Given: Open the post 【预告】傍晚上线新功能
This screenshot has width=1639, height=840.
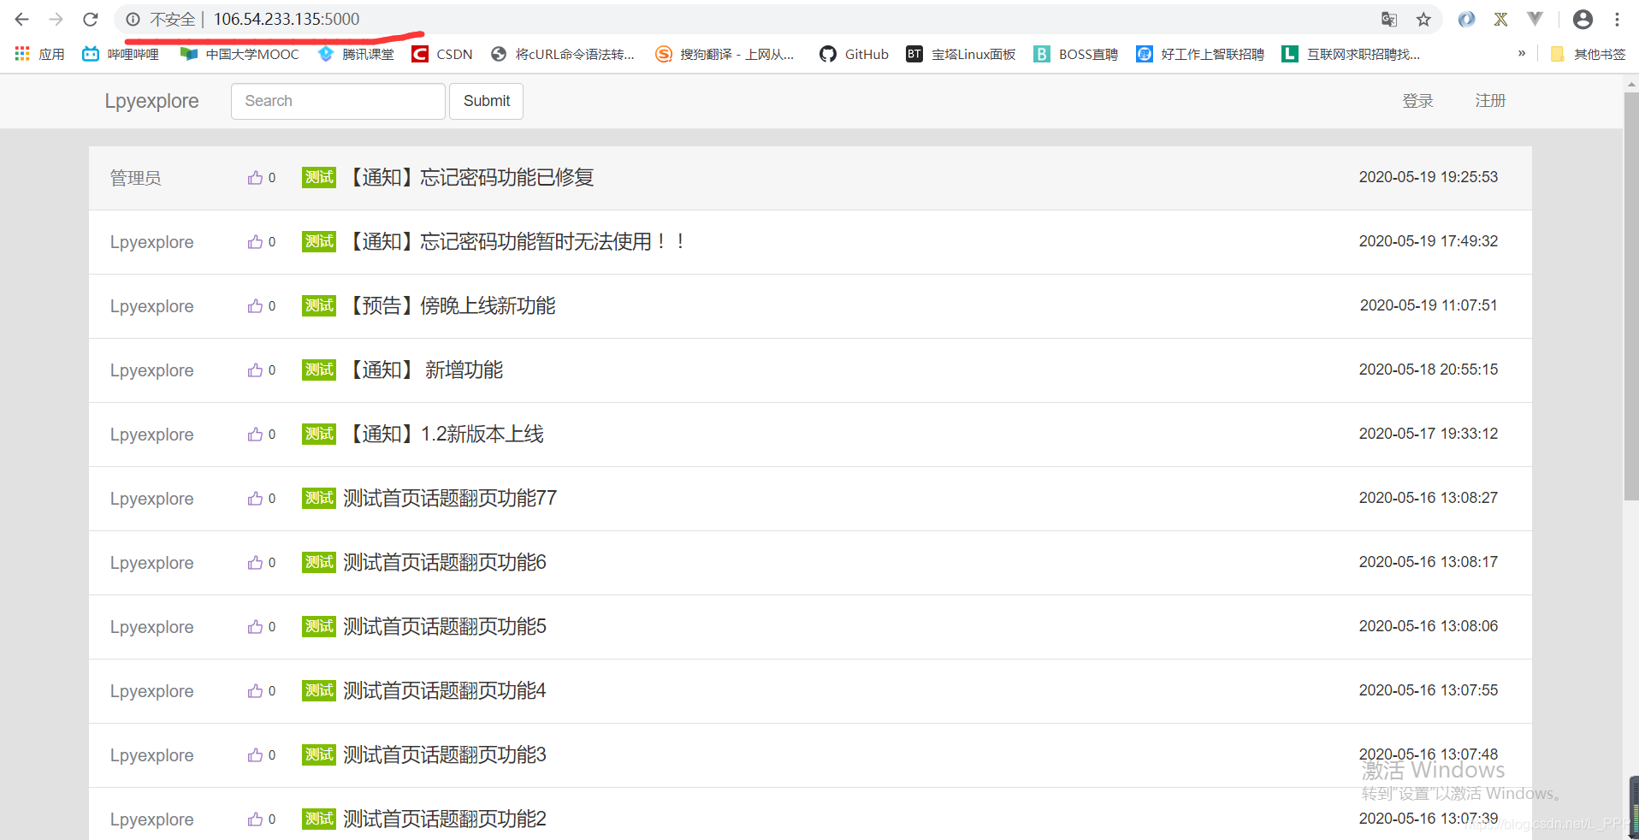Looking at the screenshot, I should pyautogui.click(x=450, y=305).
